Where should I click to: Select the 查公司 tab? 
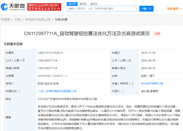tap(72, 4)
